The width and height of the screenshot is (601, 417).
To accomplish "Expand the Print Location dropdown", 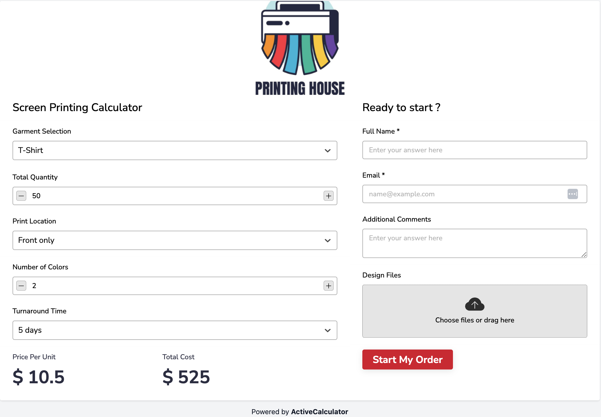I will (175, 240).
